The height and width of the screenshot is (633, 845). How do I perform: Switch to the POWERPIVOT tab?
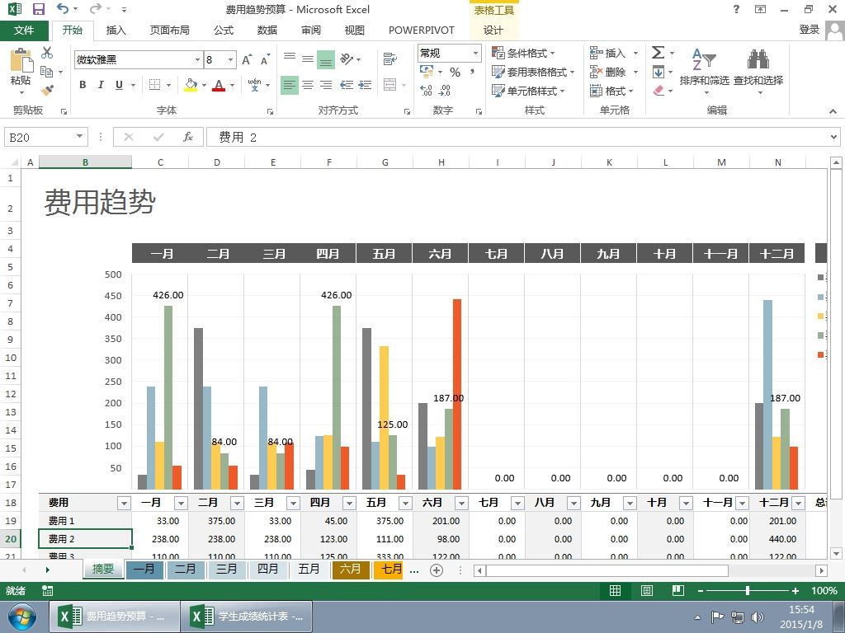click(422, 30)
